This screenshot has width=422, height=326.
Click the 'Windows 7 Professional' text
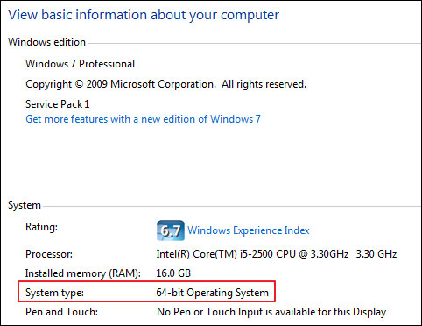pyautogui.click(x=81, y=64)
